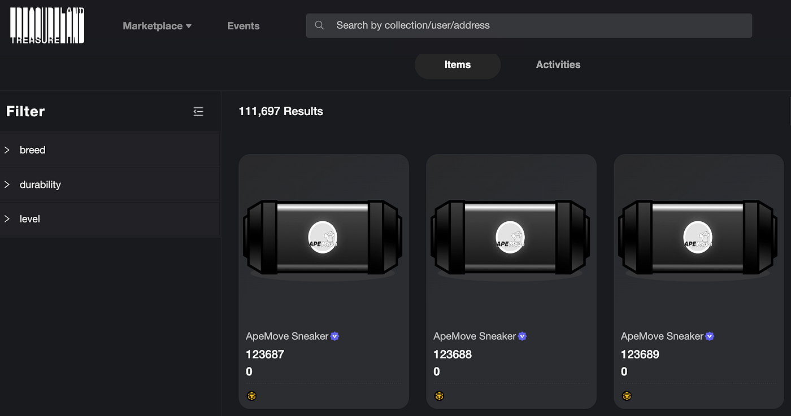This screenshot has width=791, height=416.
Task: Click the verified badge on card 123687
Action: pos(335,336)
